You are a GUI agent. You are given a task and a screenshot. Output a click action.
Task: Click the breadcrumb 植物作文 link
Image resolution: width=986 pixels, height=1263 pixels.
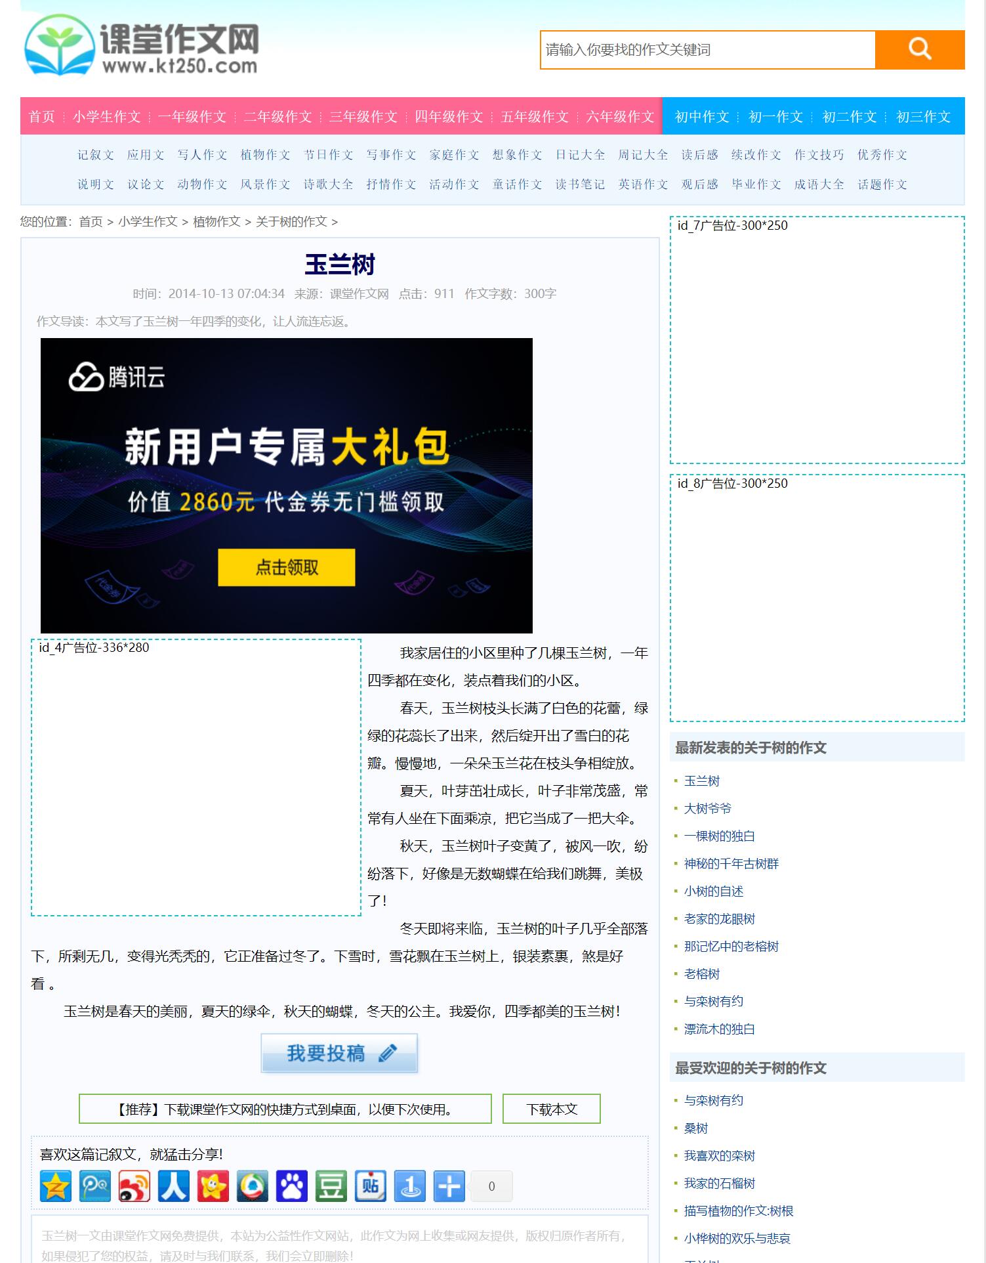coord(216,222)
